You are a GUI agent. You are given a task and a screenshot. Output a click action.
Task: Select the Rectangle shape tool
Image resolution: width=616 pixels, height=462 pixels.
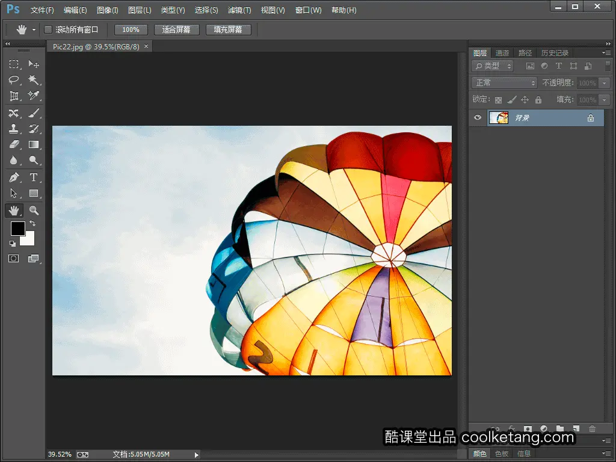click(x=34, y=193)
